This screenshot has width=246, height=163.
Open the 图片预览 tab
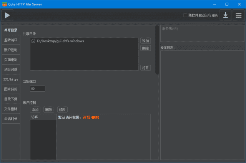(x=10, y=89)
